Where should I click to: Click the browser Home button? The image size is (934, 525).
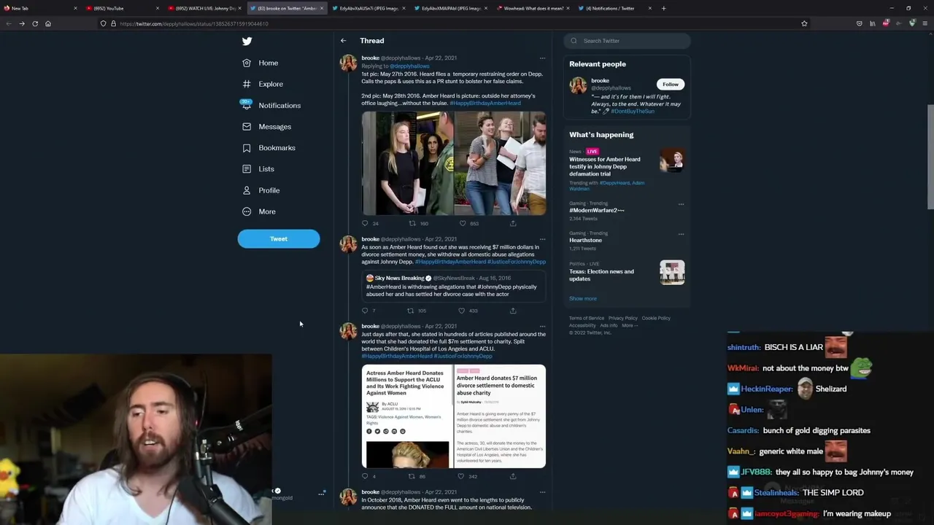pos(48,23)
